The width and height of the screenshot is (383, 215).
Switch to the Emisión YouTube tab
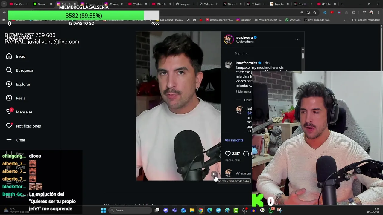pyautogui.click(x=19, y=4)
